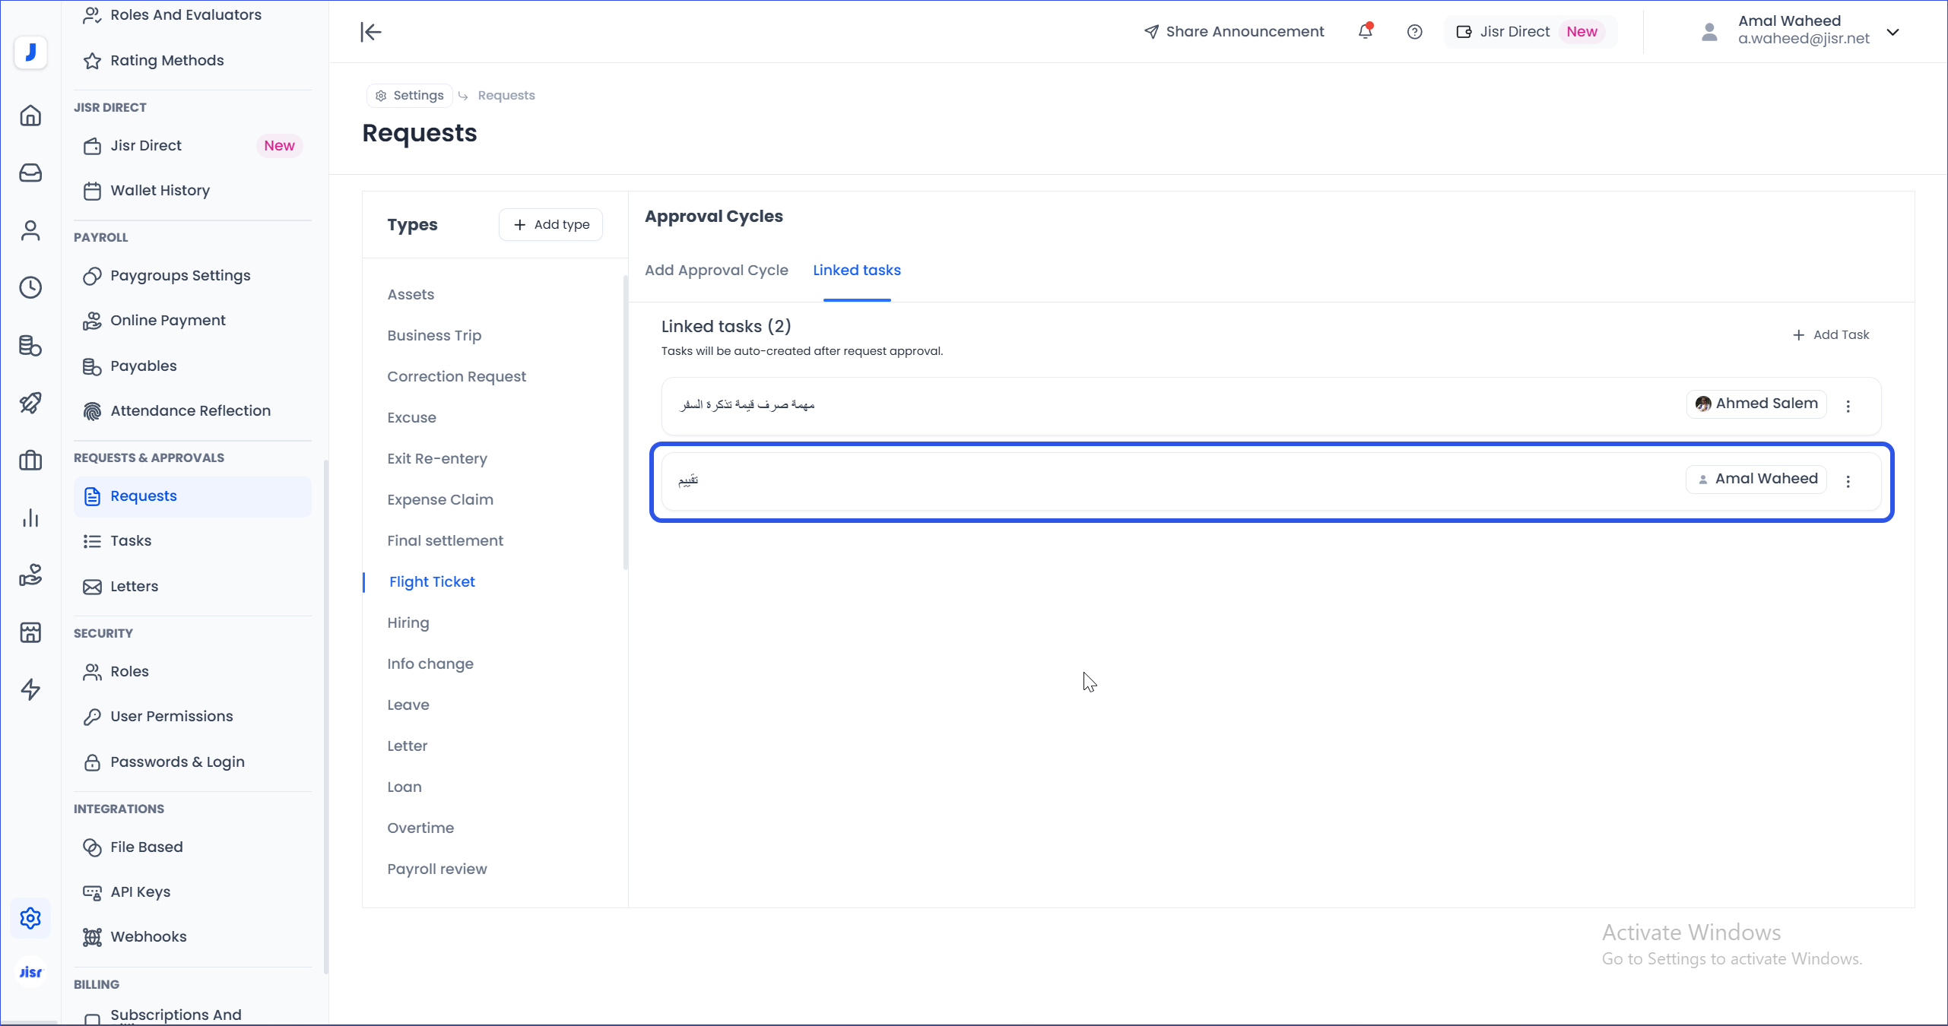Select the Linked tasks tab
Screen dimensions: 1948x1026
click(x=856, y=271)
